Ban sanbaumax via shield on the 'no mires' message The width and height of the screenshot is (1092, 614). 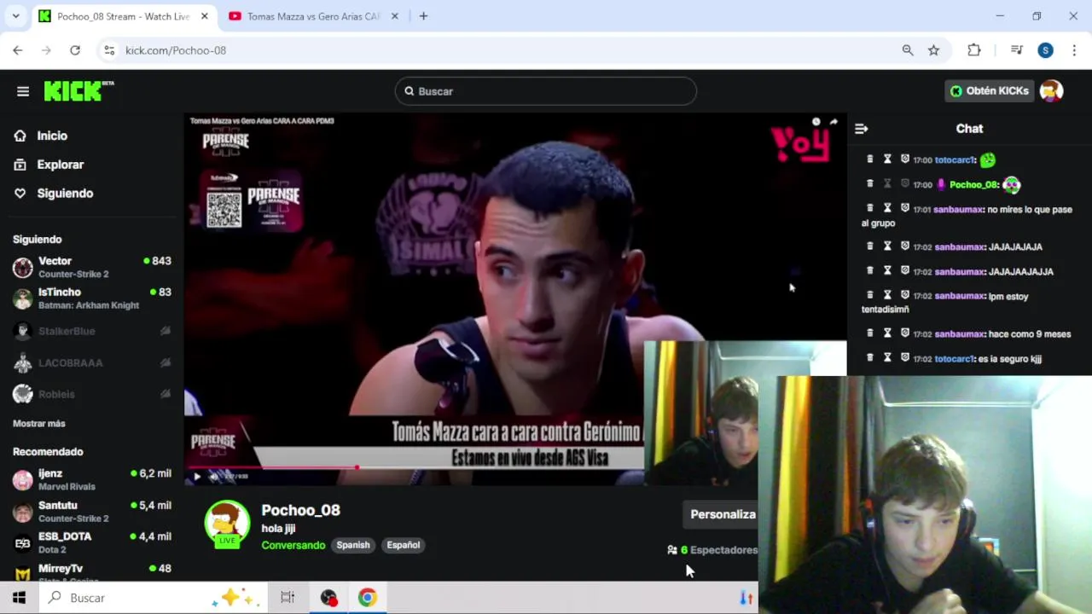click(905, 209)
